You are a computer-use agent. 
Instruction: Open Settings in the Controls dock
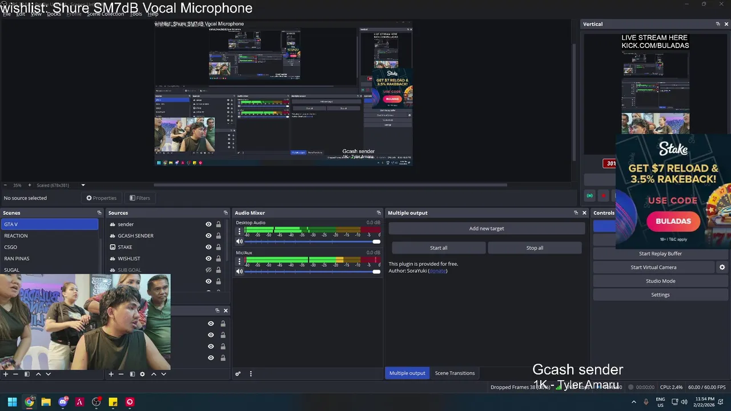pos(660,295)
